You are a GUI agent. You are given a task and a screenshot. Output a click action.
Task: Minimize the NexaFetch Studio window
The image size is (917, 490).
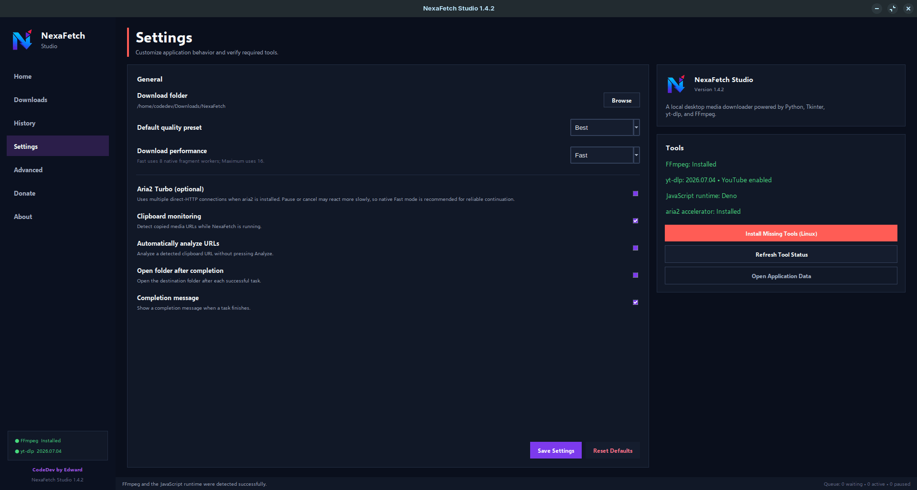point(877,9)
